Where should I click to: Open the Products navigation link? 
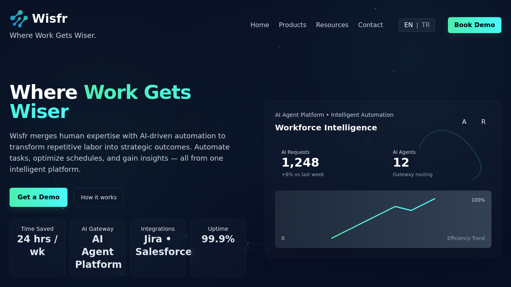click(292, 25)
